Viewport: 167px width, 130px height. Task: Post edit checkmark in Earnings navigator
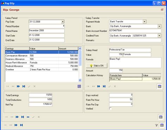click(x=29, y=86)
